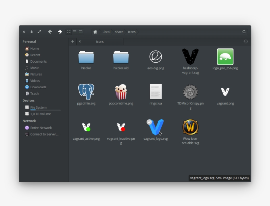Open Trash in the sidebar
Image resolution: width=270 pixels, height=206 pixels.
point(34,94)
